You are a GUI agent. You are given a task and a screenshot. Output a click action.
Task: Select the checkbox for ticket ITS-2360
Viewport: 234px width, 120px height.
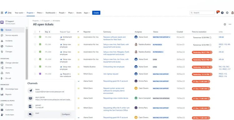click(x=35, y=52)
